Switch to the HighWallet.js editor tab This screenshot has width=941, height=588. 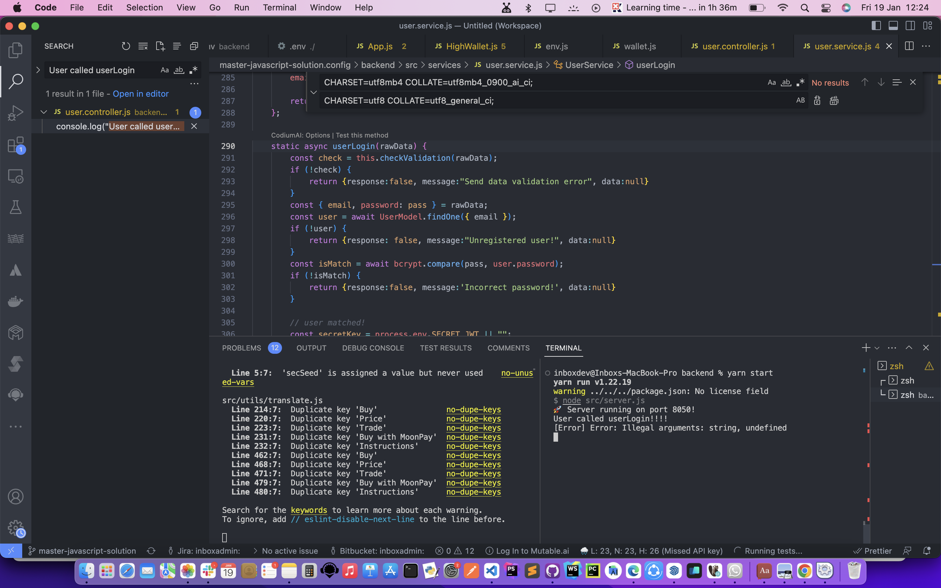(471, 46)
